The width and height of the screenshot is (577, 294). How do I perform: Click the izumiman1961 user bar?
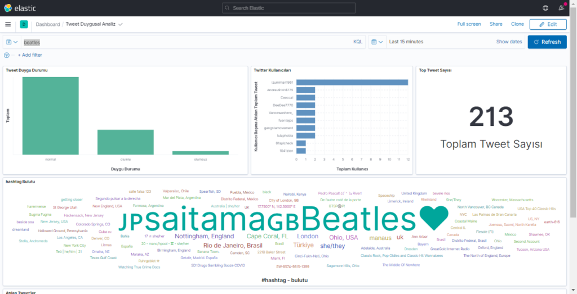352,82
